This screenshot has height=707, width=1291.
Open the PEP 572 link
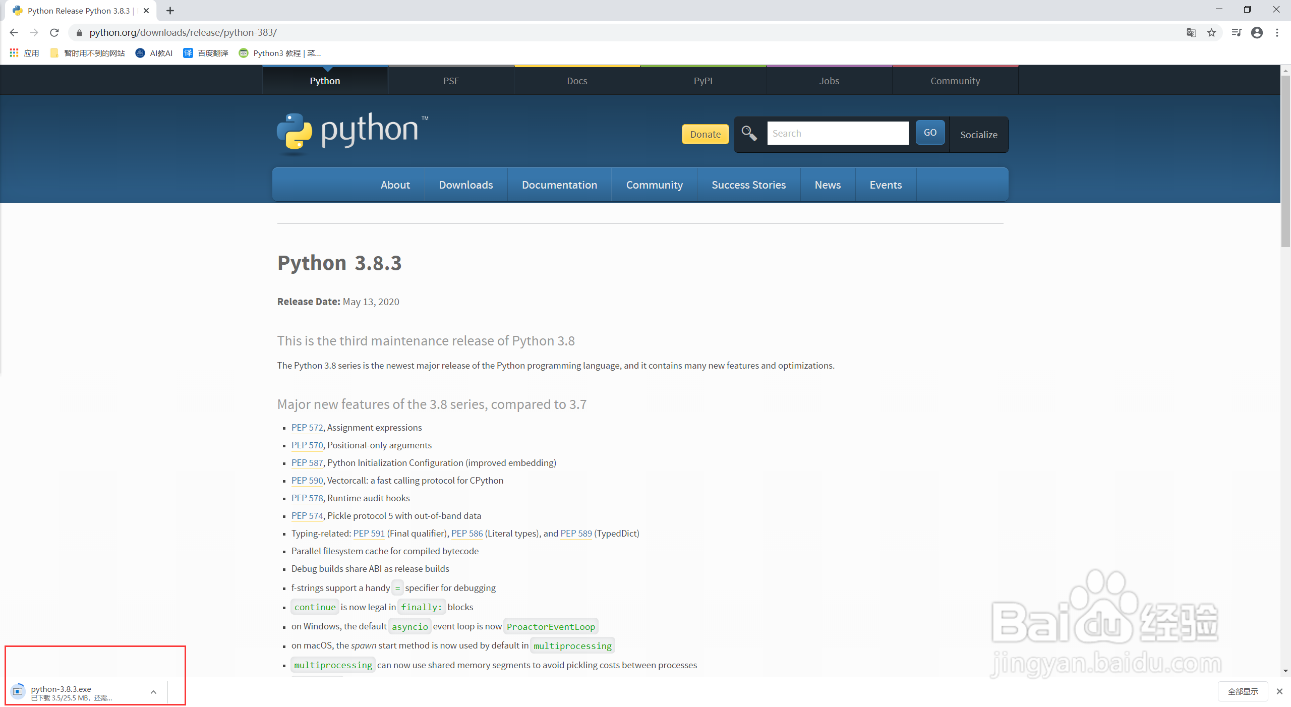307,428
